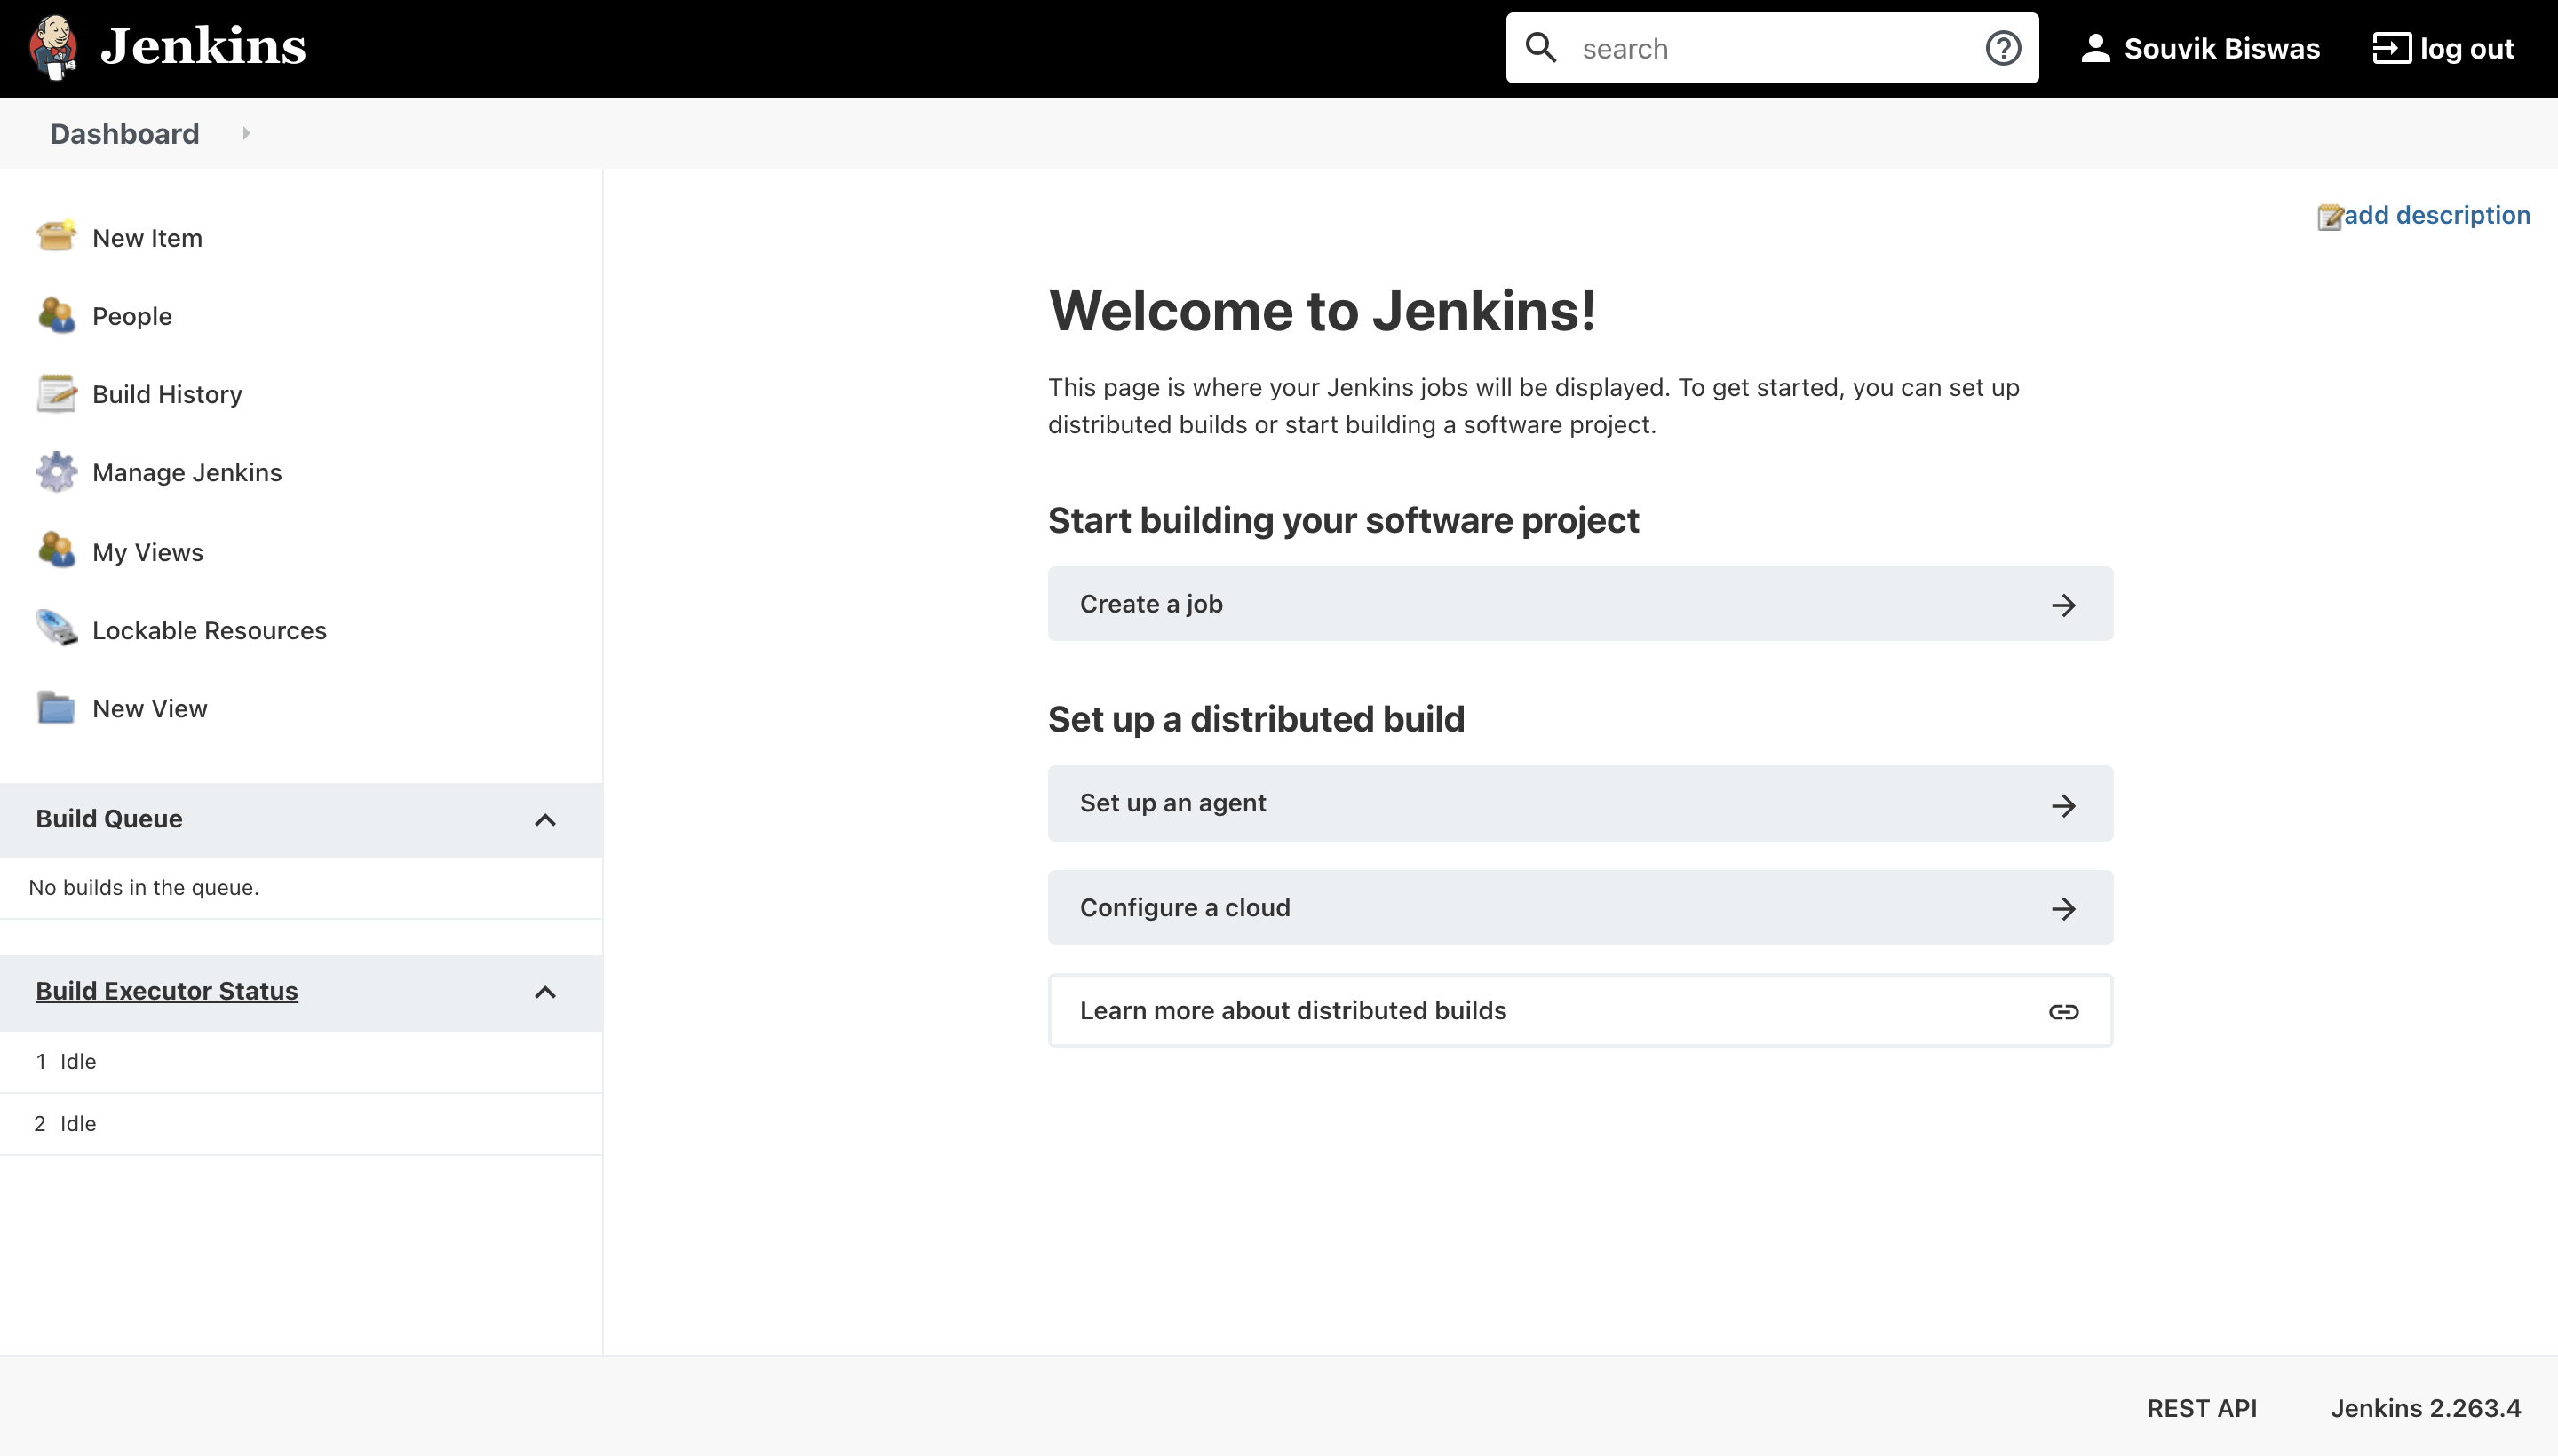Image resolution: width=2558 pixels, height=1456 pixels.
Task: Click the arrow on Set up an agent
Action: [x=2062, y=805]
